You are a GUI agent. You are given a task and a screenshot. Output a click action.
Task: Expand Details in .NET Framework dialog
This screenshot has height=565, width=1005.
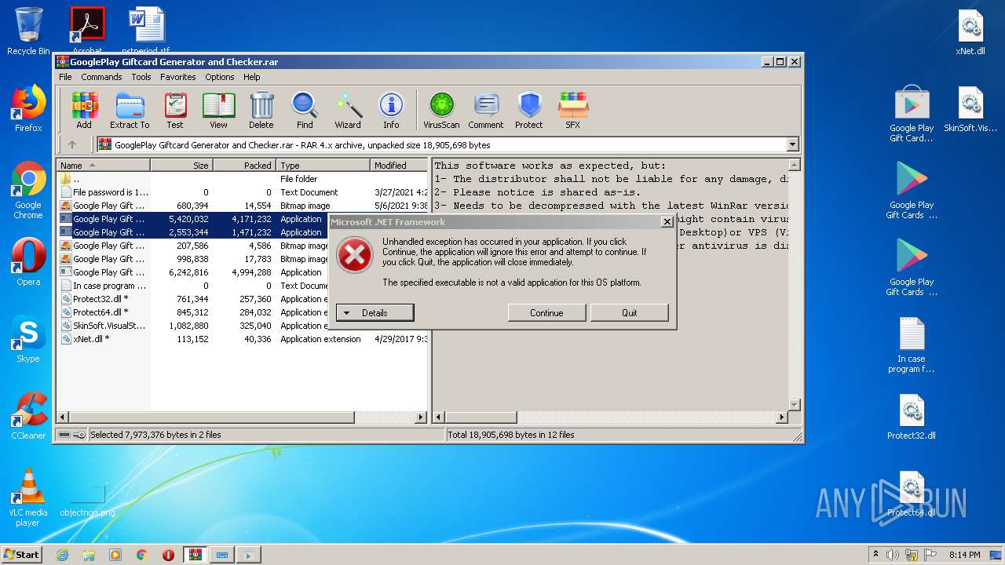coord(375,312)
